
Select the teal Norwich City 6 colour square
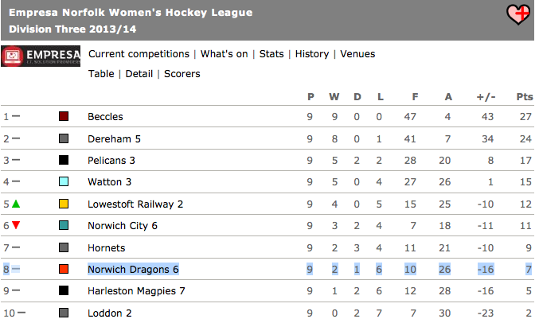(64, 225)
